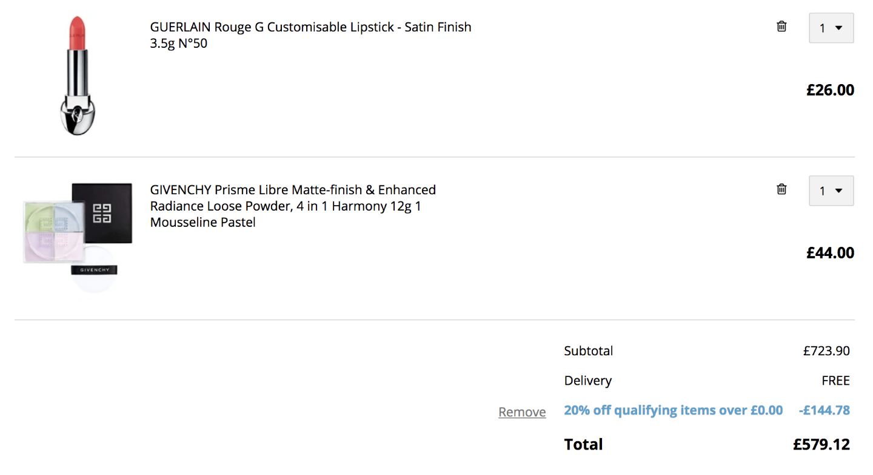Screen dimensions: 873x475
Task: Click the £723.90 subtotal amount
Action: [x=826, y=351]
